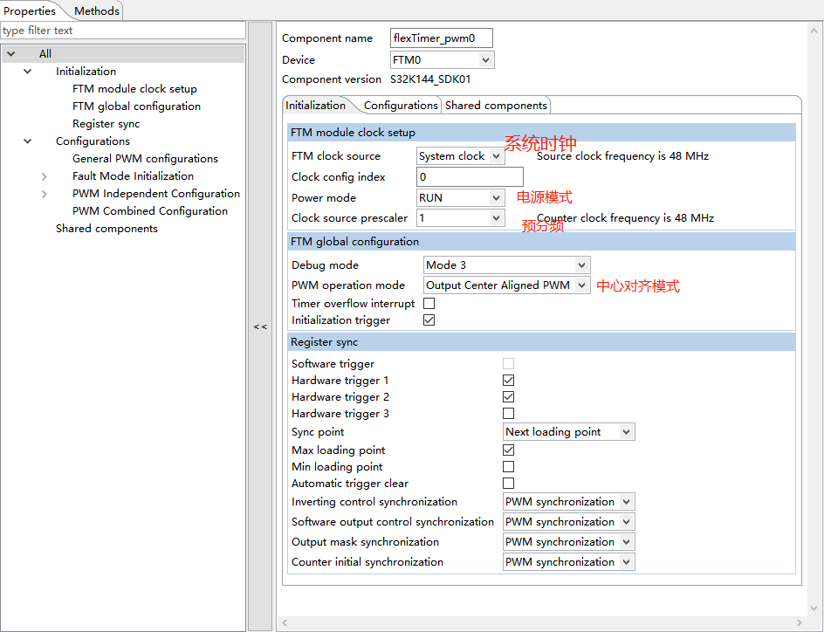Viewport: 824px width, 632px height.
Task: Open the FTM clock source dropdown
Action: (x=460, y=156)
